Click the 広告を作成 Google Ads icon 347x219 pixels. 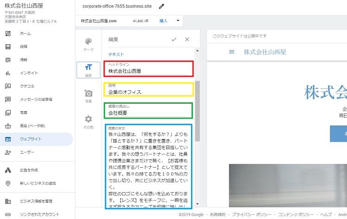coord(8,170)
